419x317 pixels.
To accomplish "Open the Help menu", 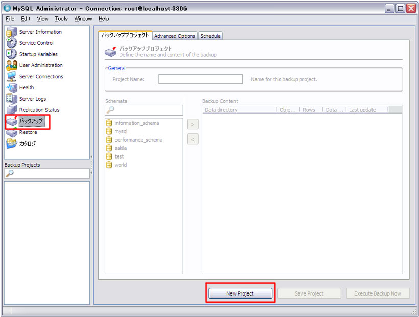I will [104, 19].
